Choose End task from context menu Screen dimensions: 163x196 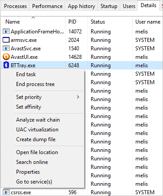point(26,74)
